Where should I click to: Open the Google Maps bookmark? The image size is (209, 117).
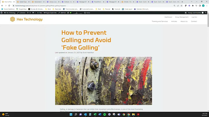[21, 9]
